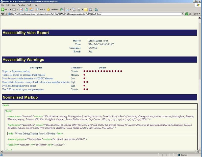Click the Guidelines value WCAG2
Screen dimensions: 202x157
click(x=93, y=48)
